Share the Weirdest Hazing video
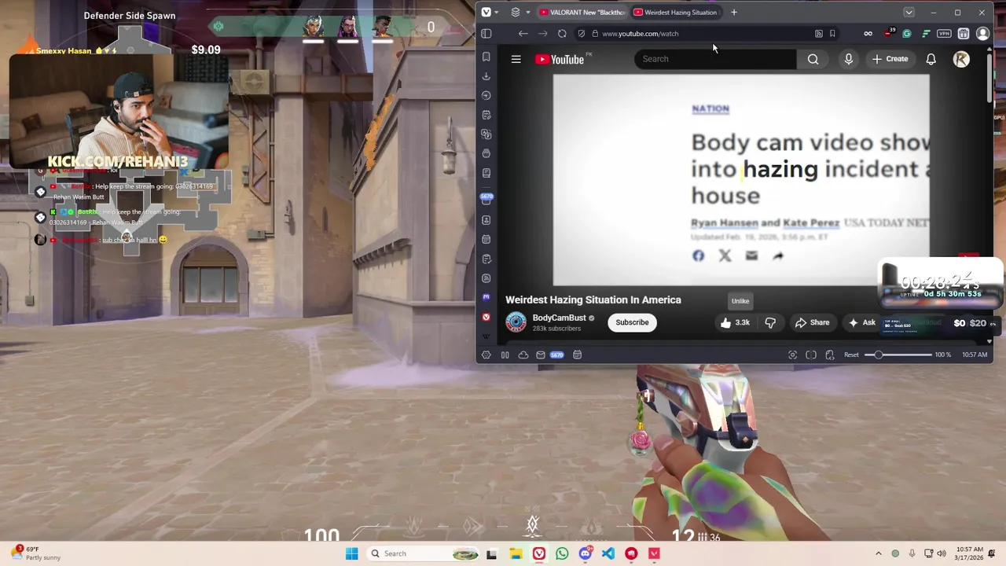Viewport: 1006px width, 566px height. pos(812,322)
